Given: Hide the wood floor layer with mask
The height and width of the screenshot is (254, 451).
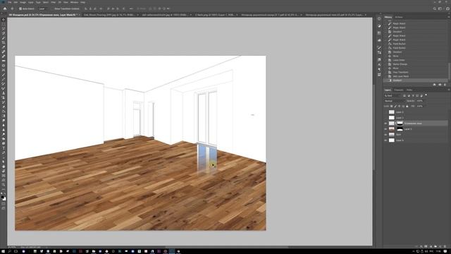Looking at the screenshot, I should [x=385, y=129].
